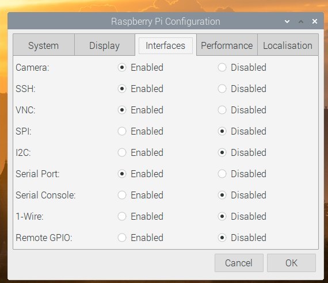Minimize the Raspberry Pi Configuration window
328x283 pixels.
[x=287, y=21]
